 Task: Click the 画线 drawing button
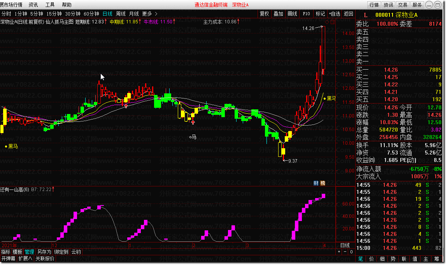tap(292, 14)
